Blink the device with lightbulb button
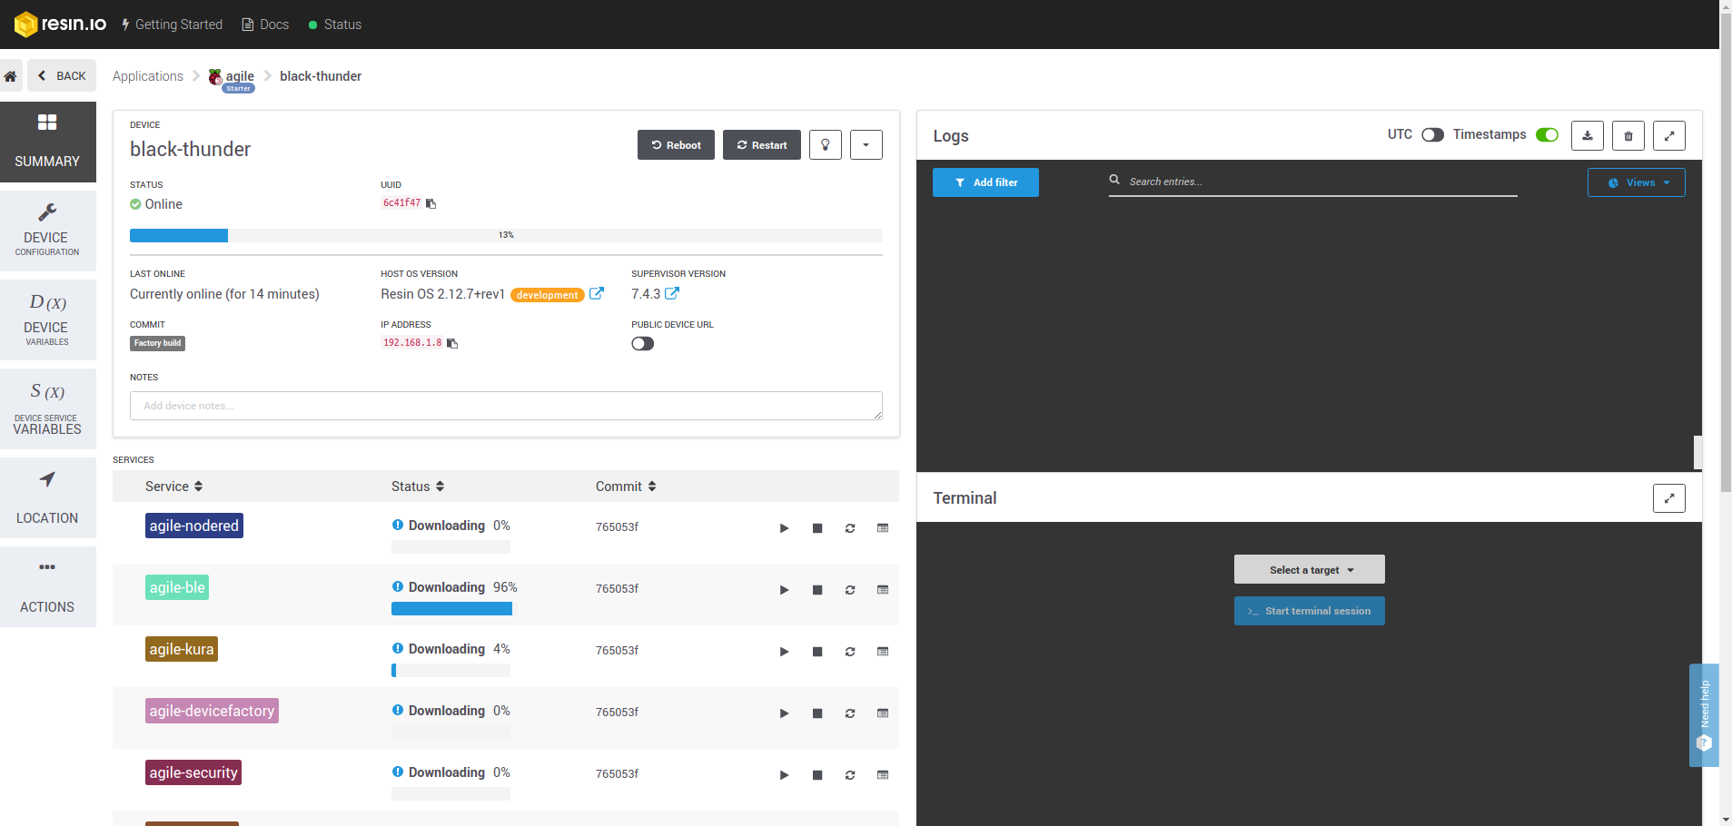The image size is (1732, 826). (826, 145)
